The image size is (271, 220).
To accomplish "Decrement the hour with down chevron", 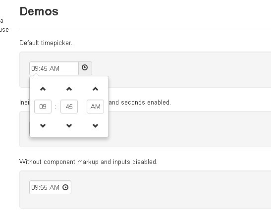I will 43,126.
